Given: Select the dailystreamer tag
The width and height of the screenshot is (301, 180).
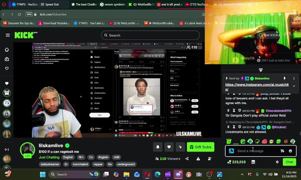Looking at the screenshot, I should 50,164.
